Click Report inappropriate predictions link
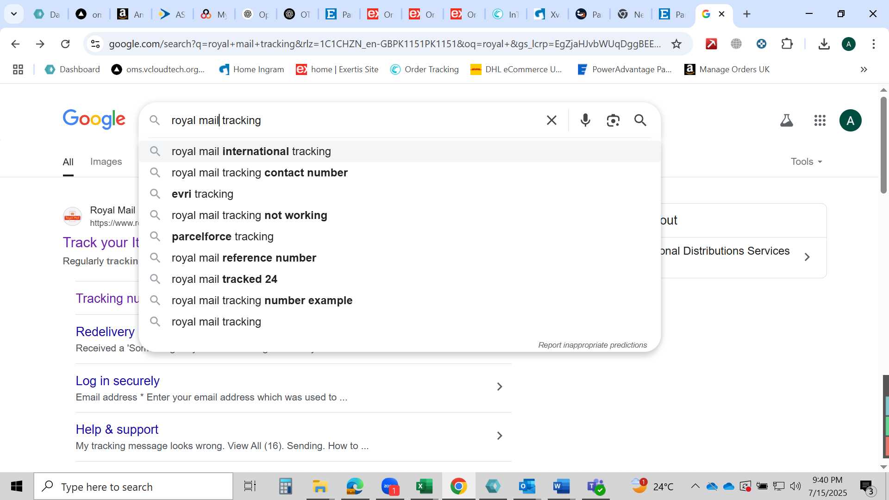Screen dimensions: 889x500 pos(592,345)
